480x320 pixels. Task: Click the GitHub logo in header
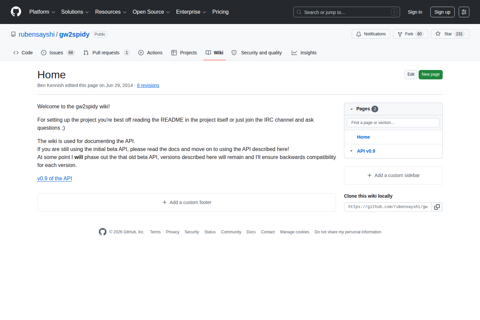(16, 12)
